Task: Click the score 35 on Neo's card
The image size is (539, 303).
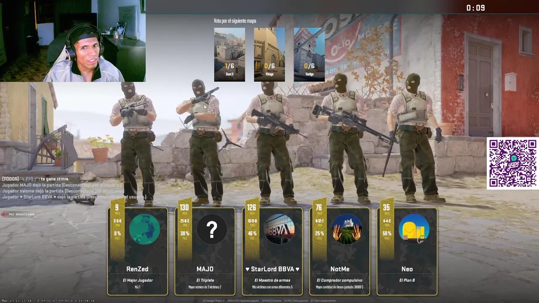Action: pos(386,207)
